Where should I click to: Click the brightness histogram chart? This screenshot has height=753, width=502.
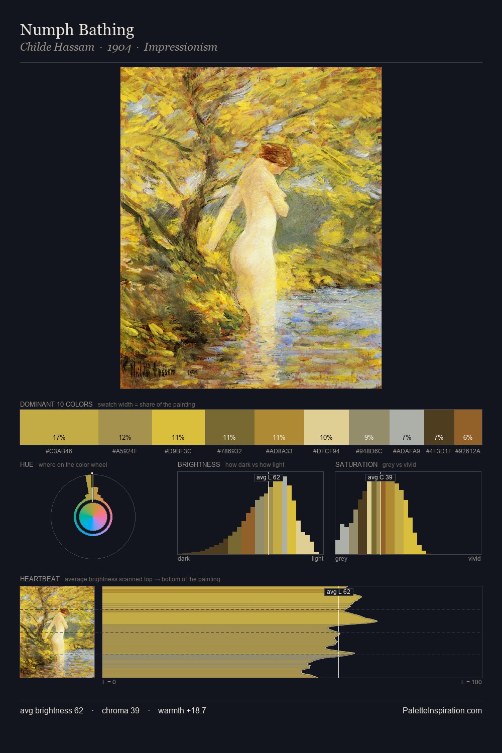point(250,513)
